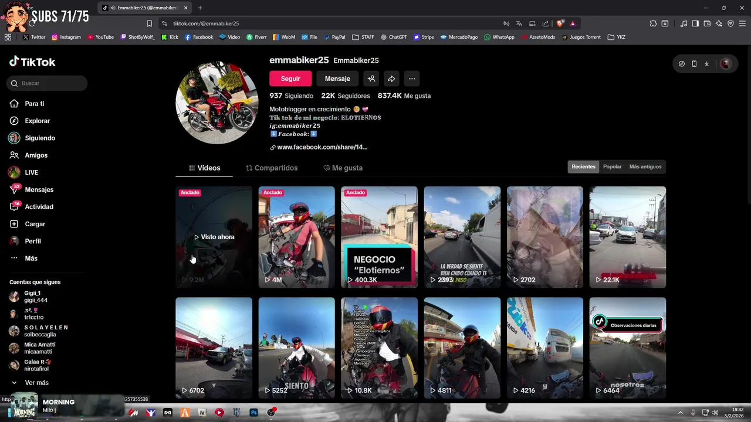Open the pinned video with 4M views
Screen dimensions: 751x422
pyautogui.click(x=296, y=237)
